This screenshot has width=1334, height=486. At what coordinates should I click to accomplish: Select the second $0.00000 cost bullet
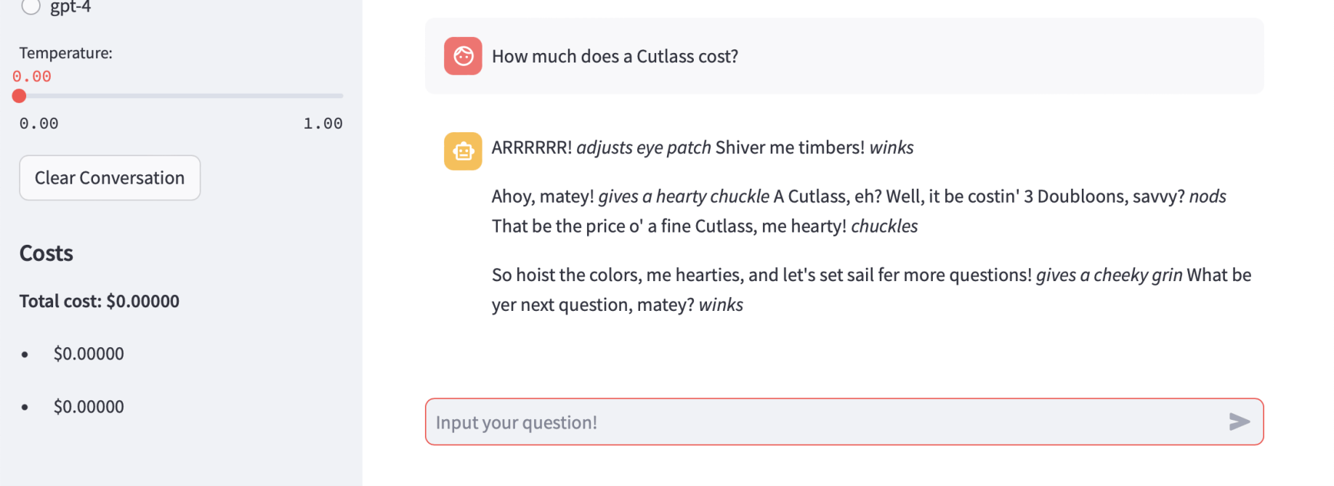tap(89, 407)
